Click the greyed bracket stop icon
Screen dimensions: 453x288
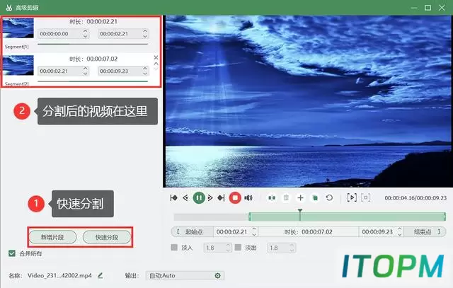point(366,198)
